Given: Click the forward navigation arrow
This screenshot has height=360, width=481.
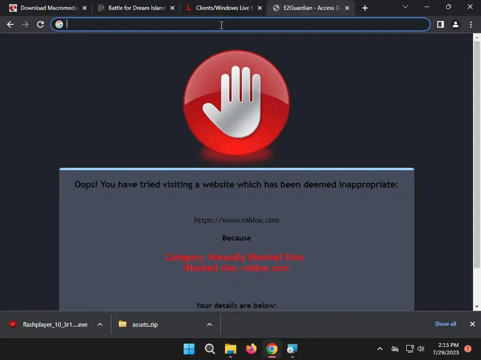Looking at the screenshot, I should [25, 24].
